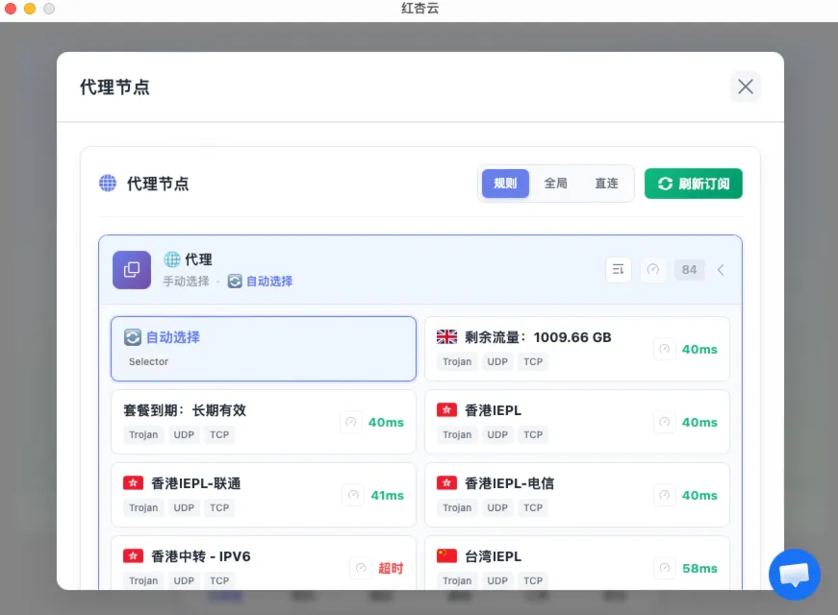The width and height of the screenshot is (838, 615).
Task: Switch to 全局 global mode
Action: pos(556,184)
